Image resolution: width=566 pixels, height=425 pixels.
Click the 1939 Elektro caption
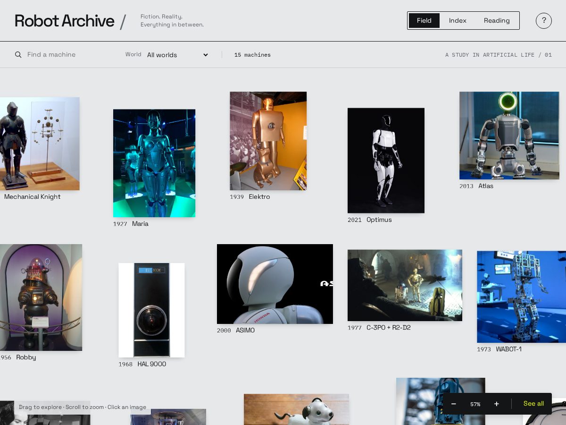tap(250, 197)
